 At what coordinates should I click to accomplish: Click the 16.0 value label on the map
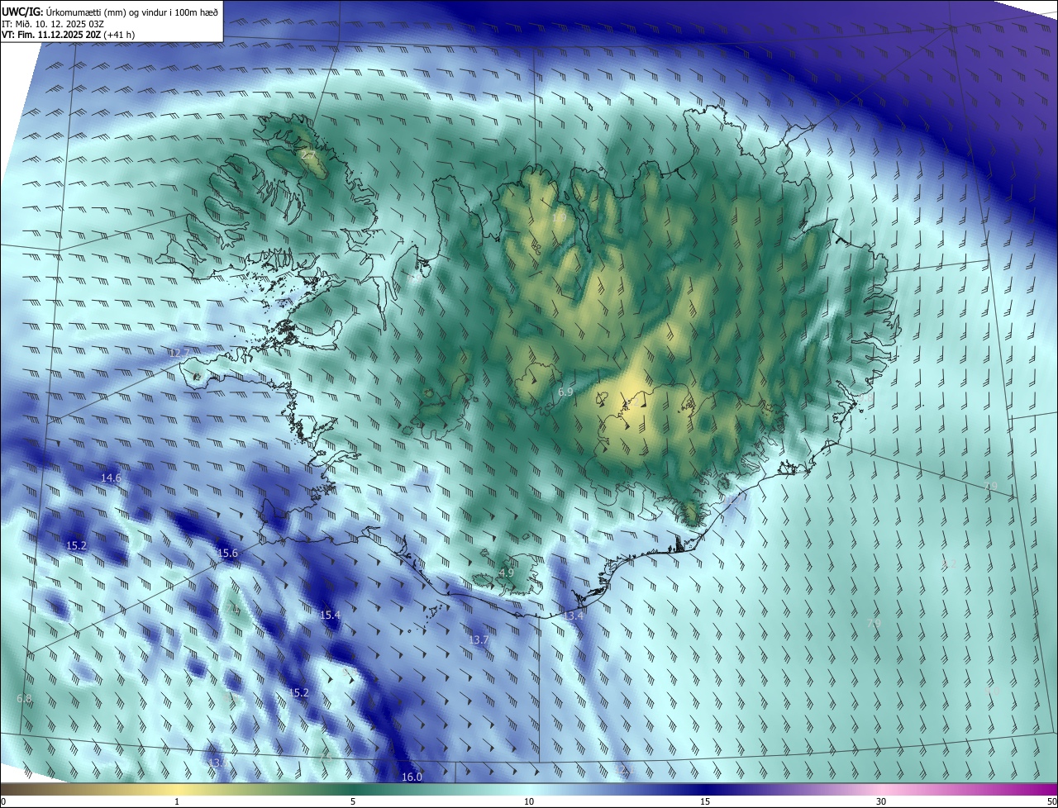click(x=412, y=777)
